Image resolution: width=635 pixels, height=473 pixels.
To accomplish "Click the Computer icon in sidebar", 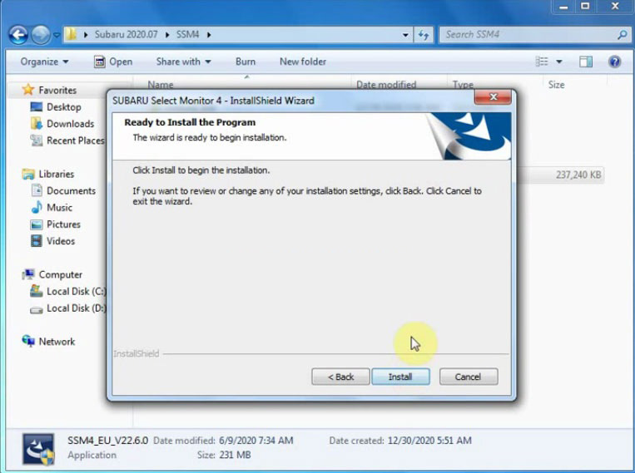I will tap(28, 274).
